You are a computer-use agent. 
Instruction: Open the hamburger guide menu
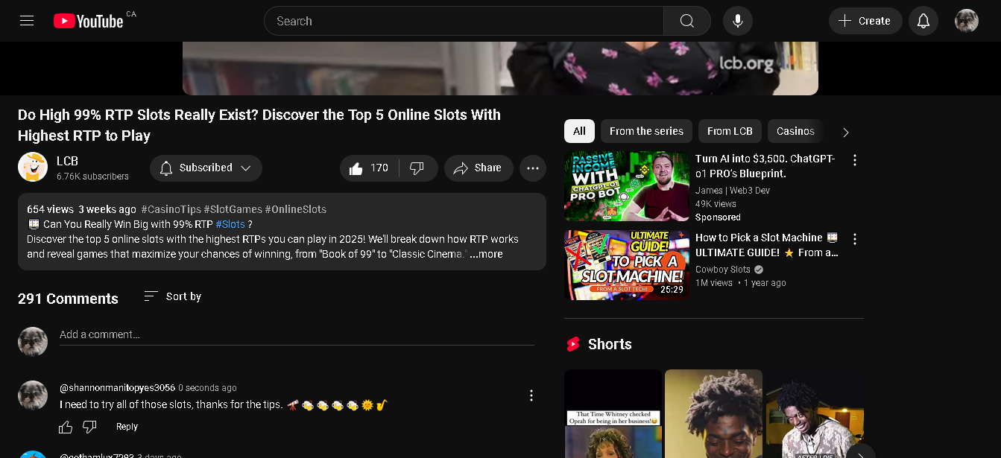coord(27,21)
